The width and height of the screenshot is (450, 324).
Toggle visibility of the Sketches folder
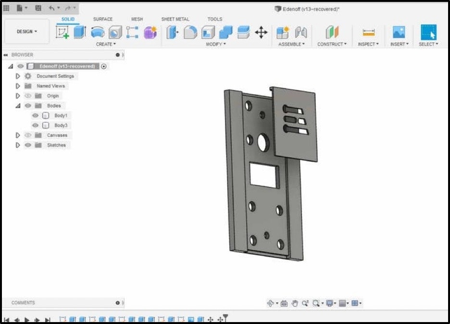pos(28,145)
